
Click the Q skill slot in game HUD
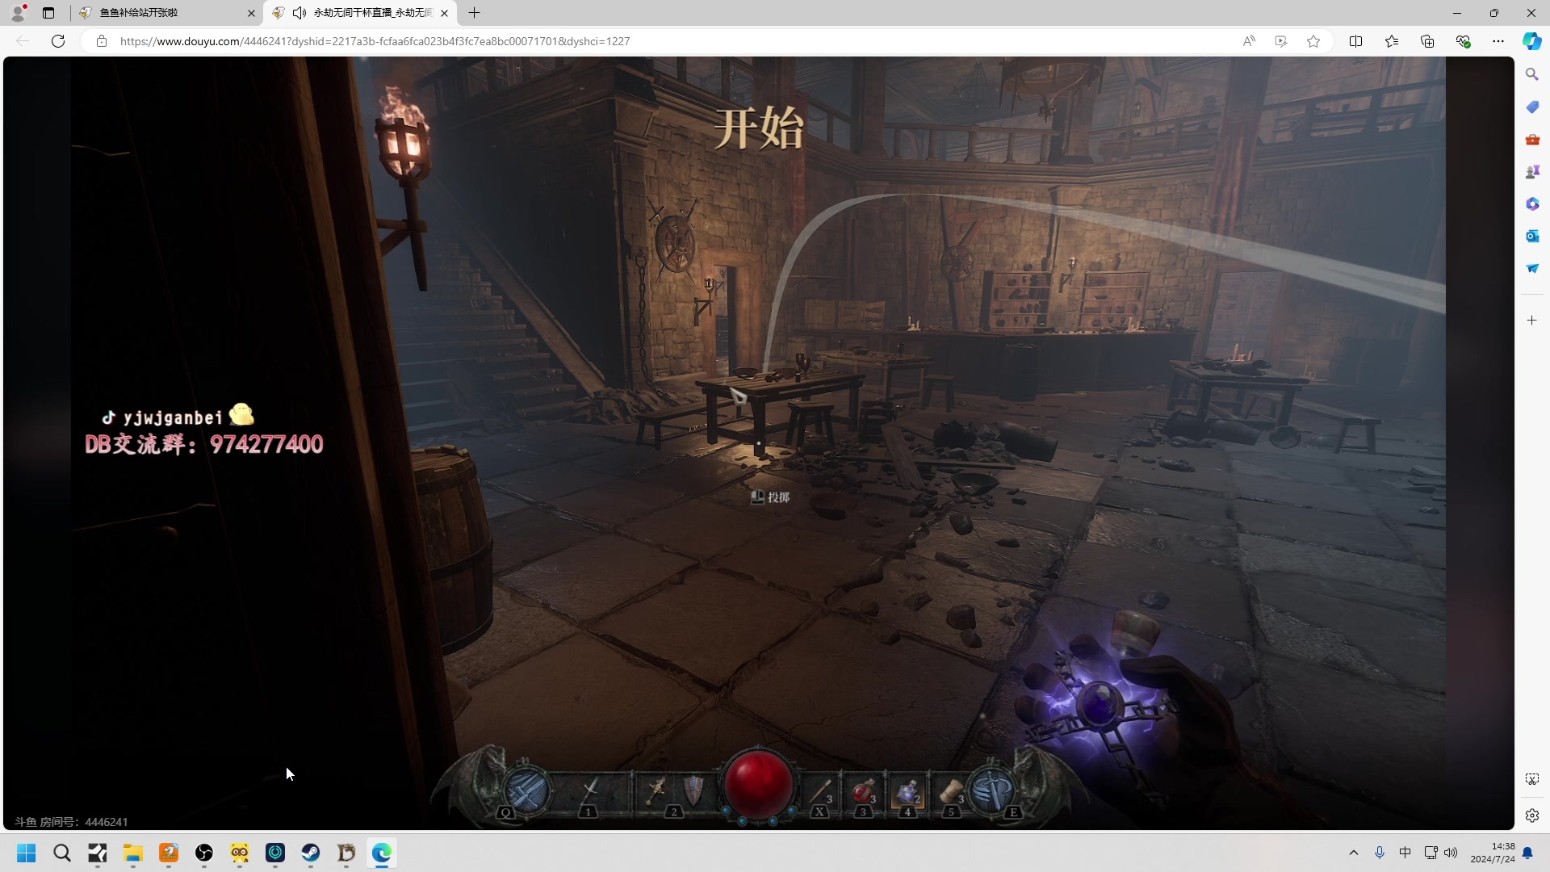pyautogui.click(x=526, y=790)
